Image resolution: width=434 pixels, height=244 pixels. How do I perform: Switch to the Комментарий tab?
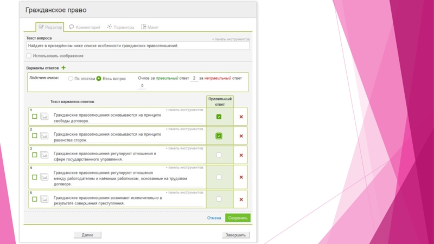[x=85, y=27]
